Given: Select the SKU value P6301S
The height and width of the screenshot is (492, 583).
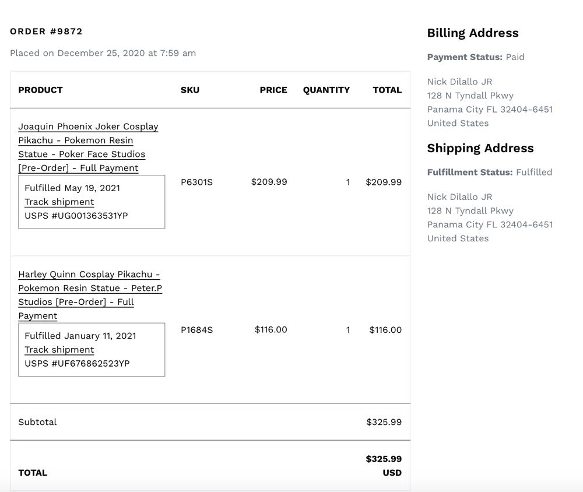Looking at the screenshot, I should point(196,182).
